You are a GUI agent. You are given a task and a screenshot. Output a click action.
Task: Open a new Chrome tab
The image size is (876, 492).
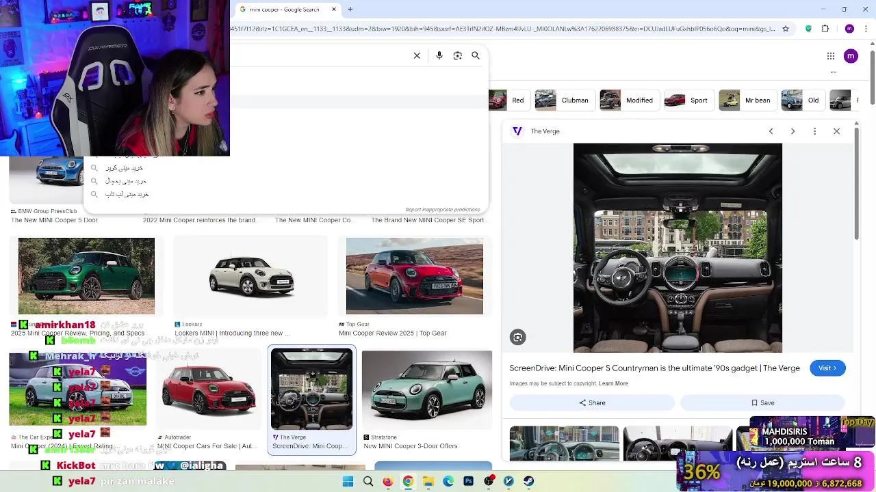[x=350, y=10]
